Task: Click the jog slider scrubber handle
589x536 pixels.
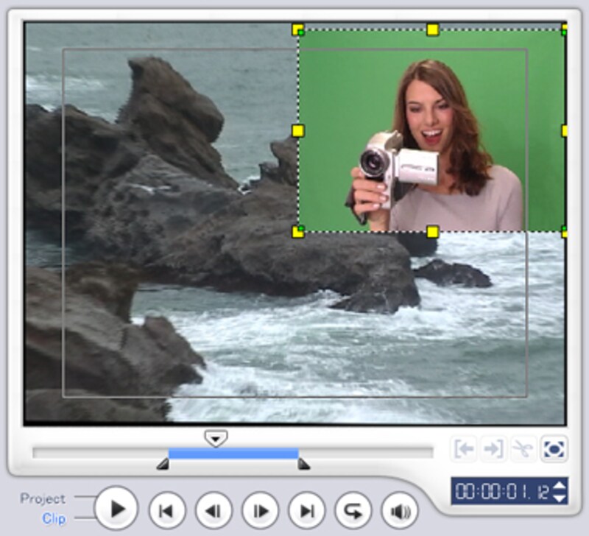Action: (x=215, y=439)
